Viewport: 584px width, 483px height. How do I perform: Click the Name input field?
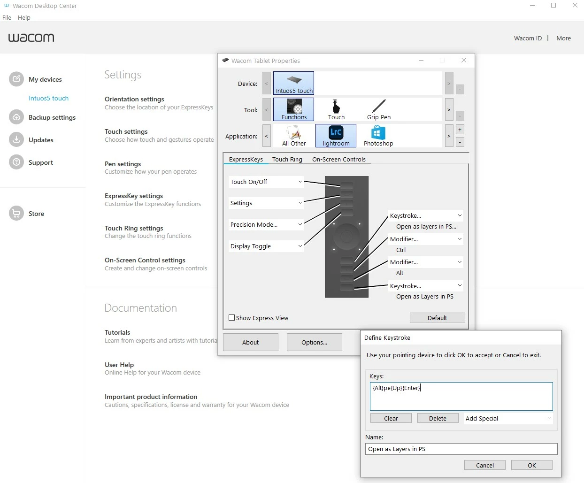point(461,449)
